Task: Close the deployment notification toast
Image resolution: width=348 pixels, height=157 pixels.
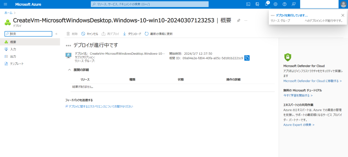Action: (x=343, y=15)
